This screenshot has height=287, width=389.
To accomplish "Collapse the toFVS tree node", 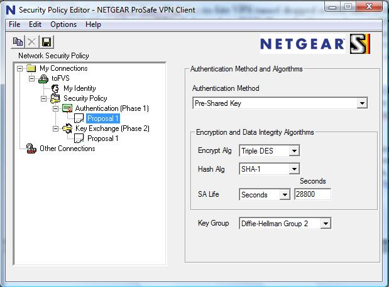I will (32, 79).
